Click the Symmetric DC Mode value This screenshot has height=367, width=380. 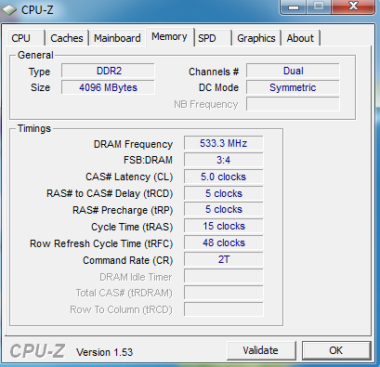pyautogui.click(x=293, y=87)
